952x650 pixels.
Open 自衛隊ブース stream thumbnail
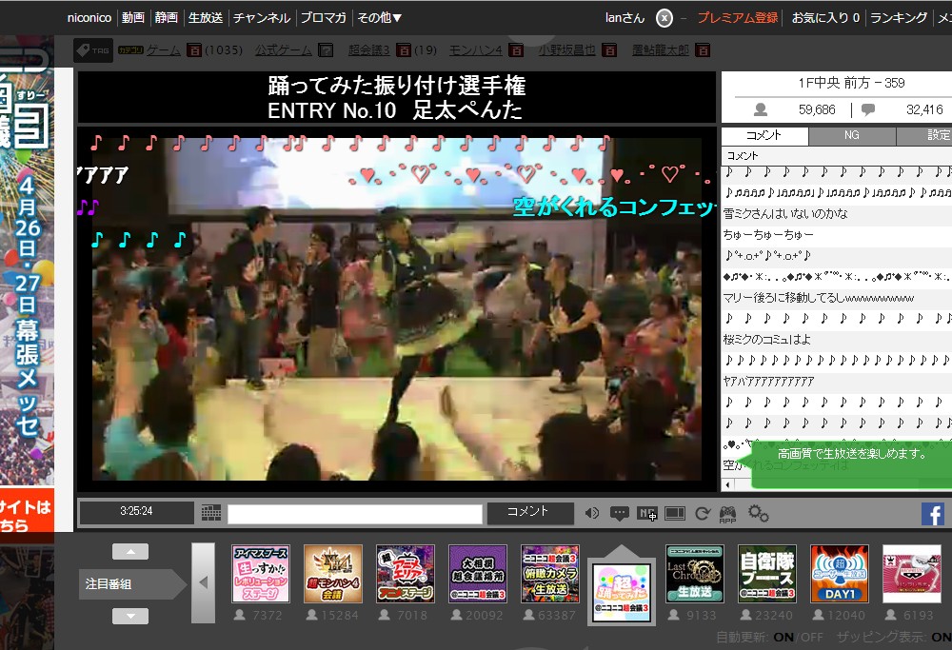766,574
